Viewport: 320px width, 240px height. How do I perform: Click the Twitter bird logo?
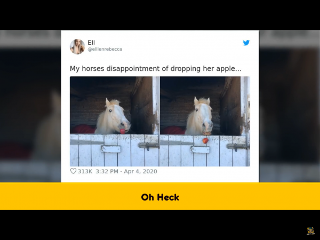pyautogui.click(x=246, y=43)
